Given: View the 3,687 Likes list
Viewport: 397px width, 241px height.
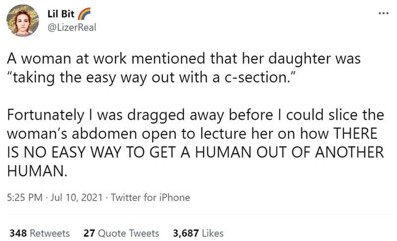Looking at the screenshot, I should (x=197, y=233).
